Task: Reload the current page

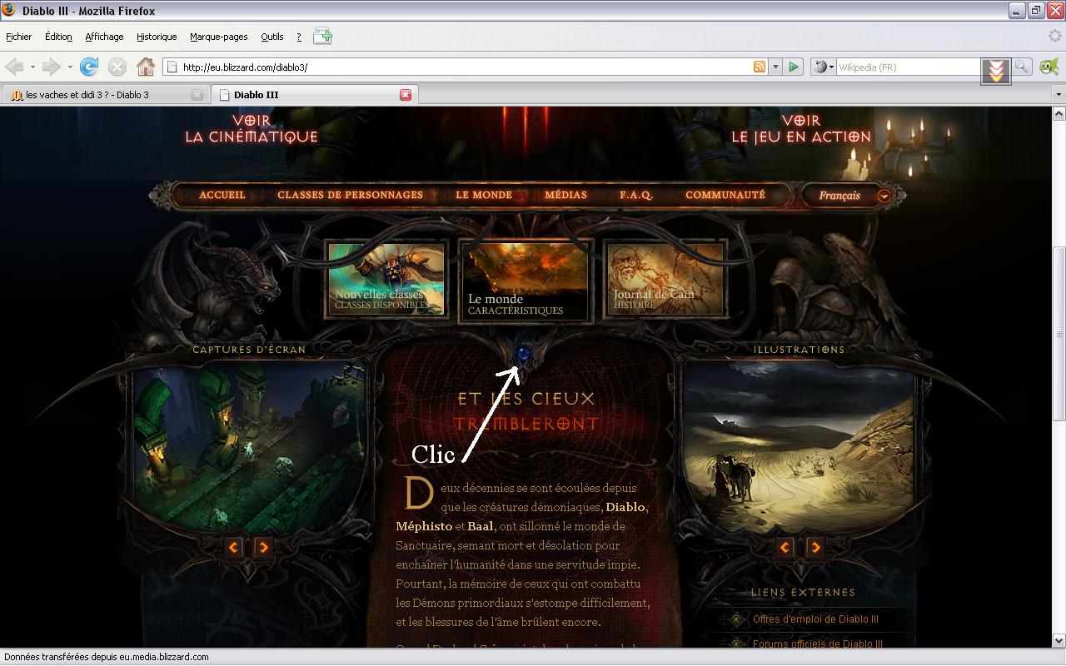Action: coord(89,67)
